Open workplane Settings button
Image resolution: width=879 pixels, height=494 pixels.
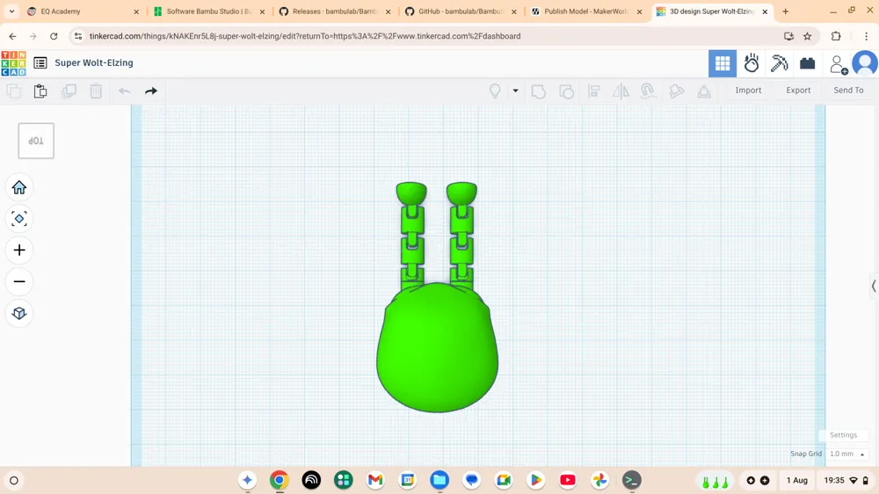tap(843, 435)
